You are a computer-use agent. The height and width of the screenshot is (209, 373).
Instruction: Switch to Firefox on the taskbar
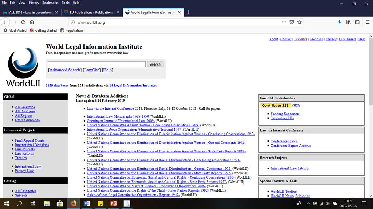tap(73, 204)
